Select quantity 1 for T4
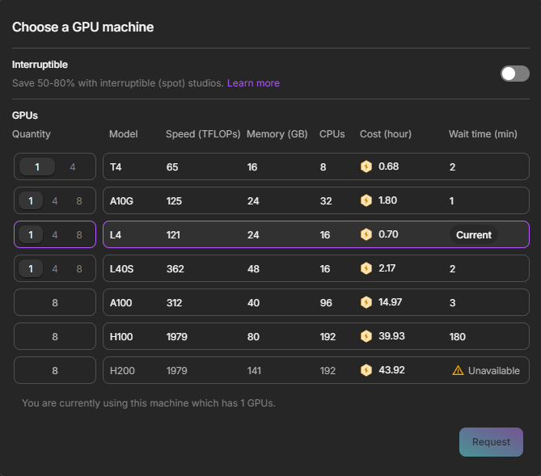541x476 pixels. point(37,167)
